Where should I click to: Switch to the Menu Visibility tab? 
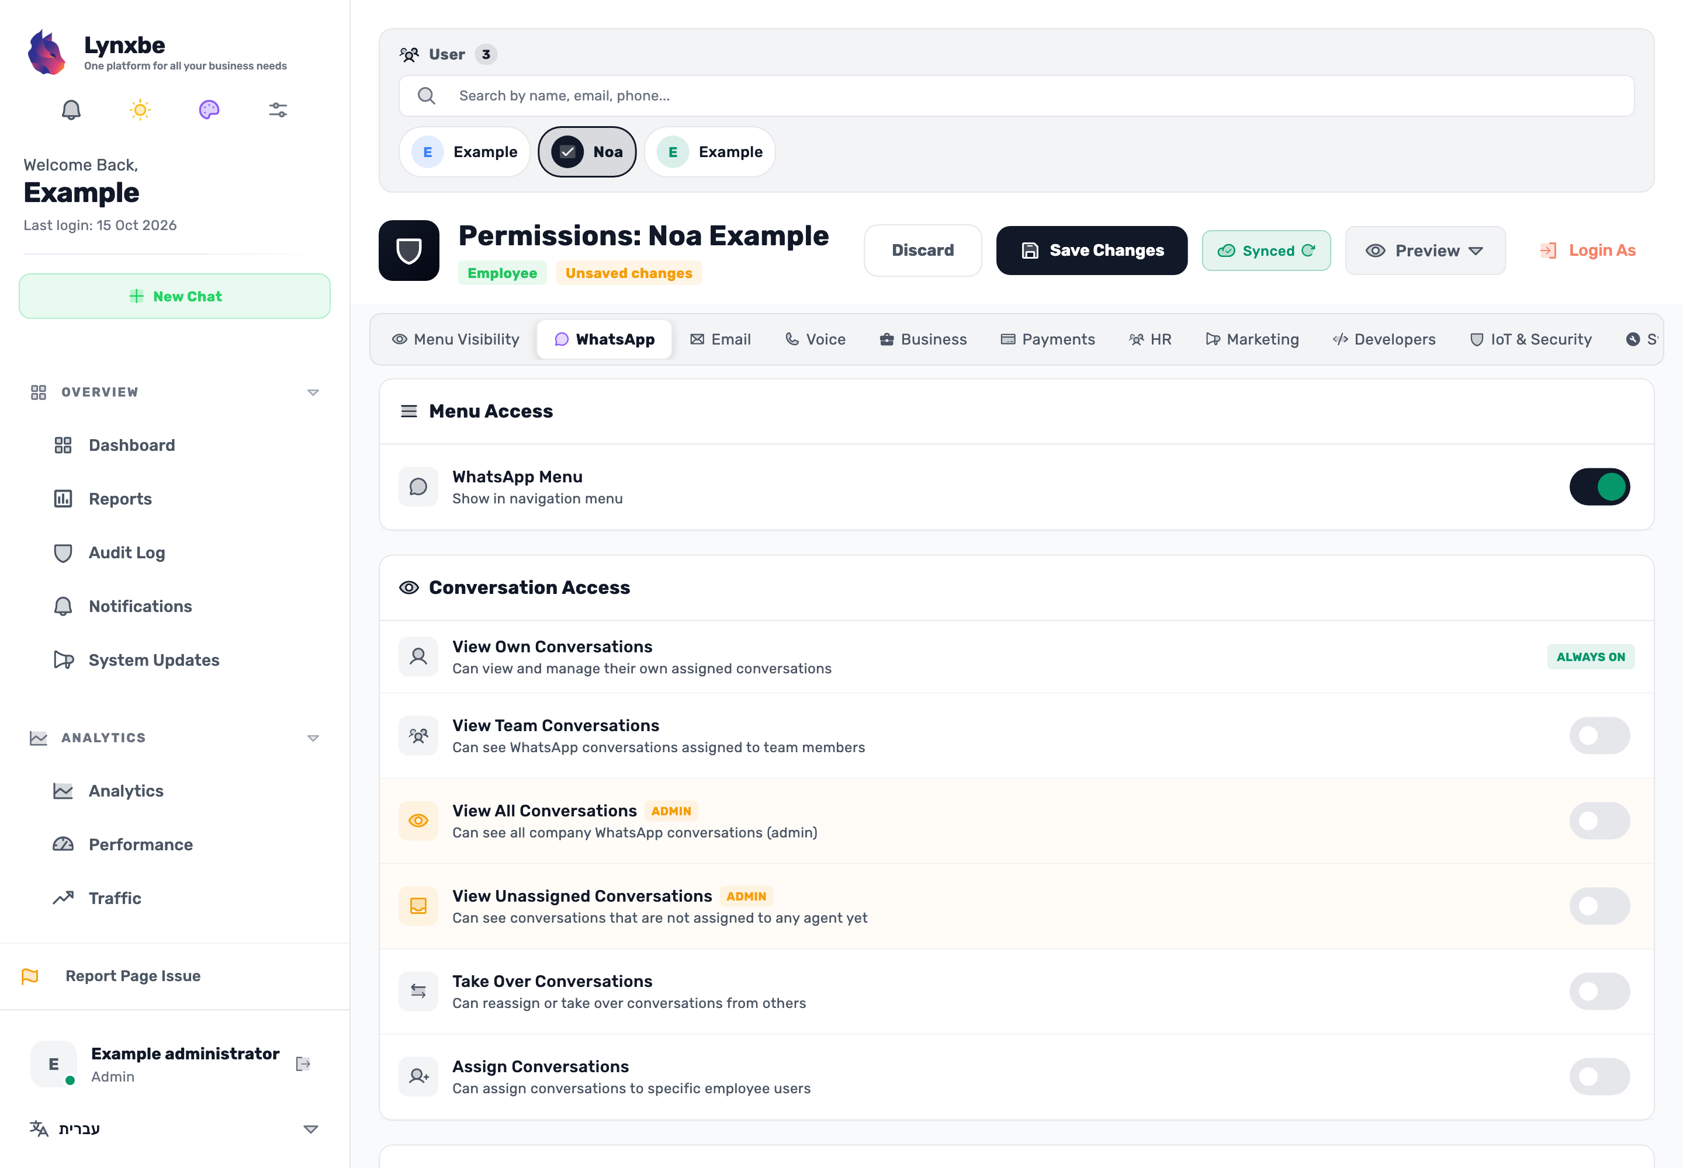(x=456, y=339)
